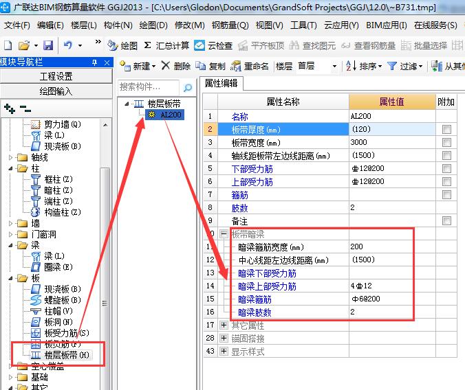
Task: Click the 工程设置 button
Action: [x=56, y=76]
